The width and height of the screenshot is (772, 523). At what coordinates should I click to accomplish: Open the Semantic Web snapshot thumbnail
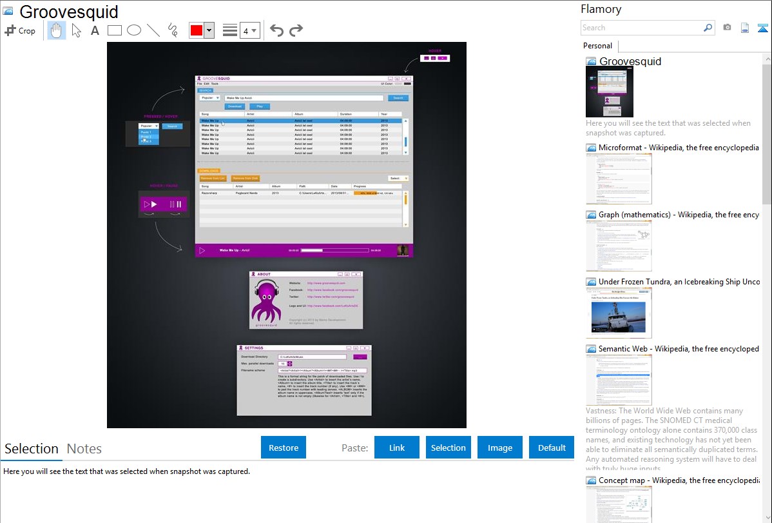tap(619, 380)
